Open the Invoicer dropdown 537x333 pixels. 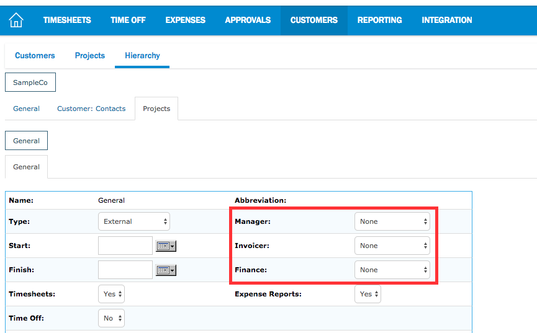pyautogui.click(x=392, y=246)
